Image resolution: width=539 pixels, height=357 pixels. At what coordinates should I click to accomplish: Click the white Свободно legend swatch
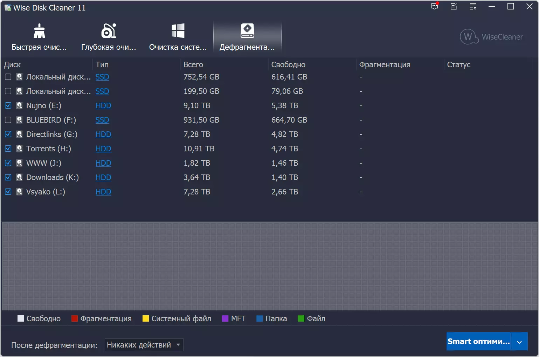[x=21, y=318]
